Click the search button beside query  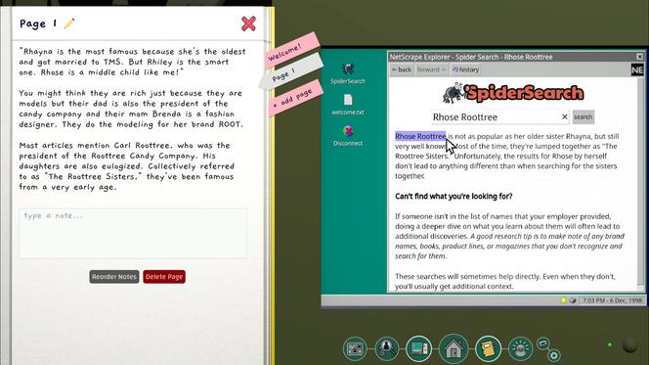point(583,117)
